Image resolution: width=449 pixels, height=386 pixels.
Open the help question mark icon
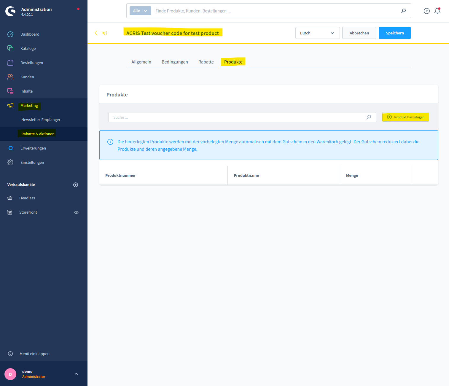(427, 11)
